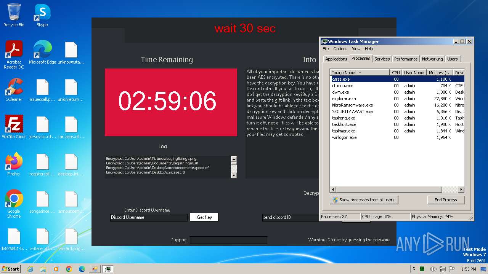Screen dimensions: 488x274
Task: Select the unionreturn... desktop file
Action: tap(71, 90)
